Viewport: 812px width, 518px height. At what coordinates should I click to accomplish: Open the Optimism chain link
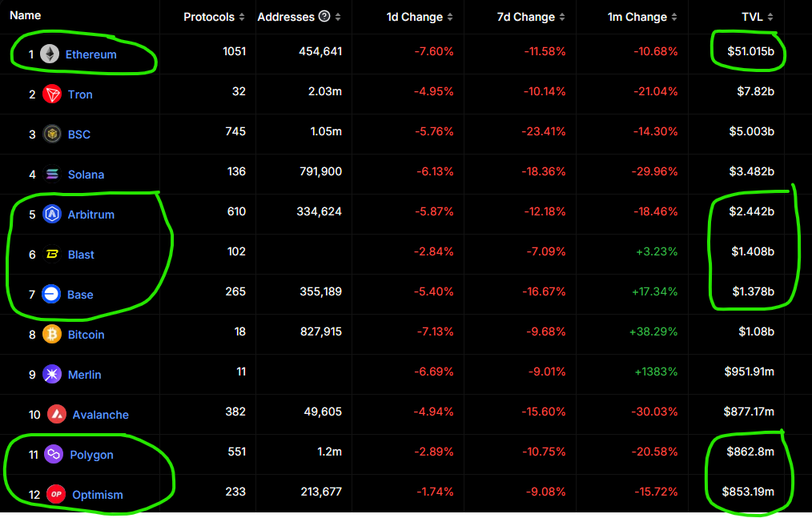98,495
